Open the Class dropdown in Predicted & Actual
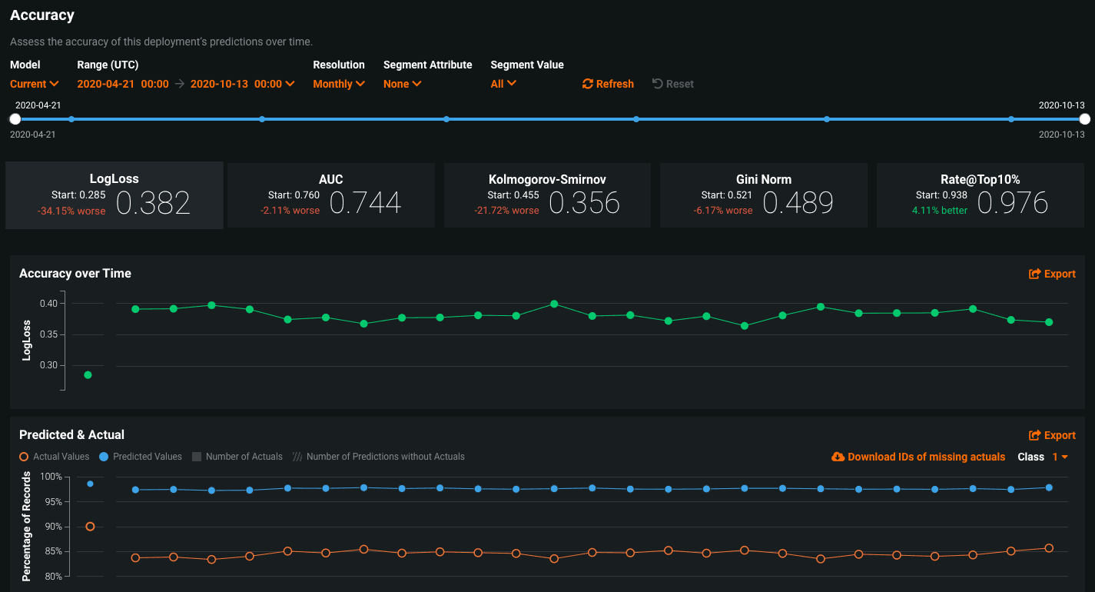 pos(1058,456)
